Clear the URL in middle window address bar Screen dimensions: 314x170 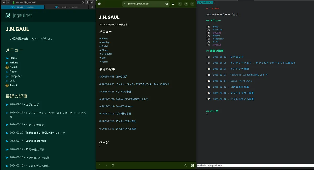point(167,4)
